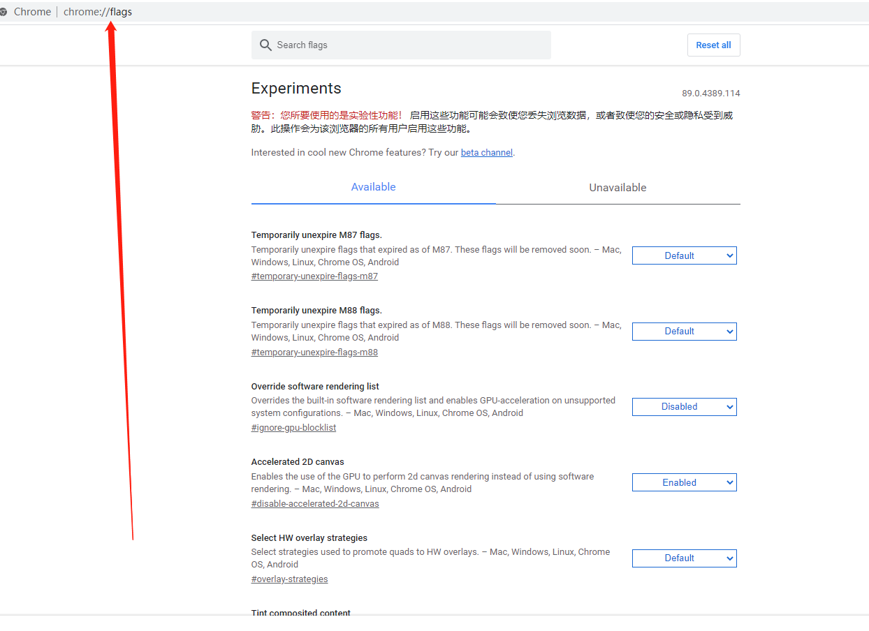Viewport: 869px width, 631px height.
Task: Open #disable-accelerated-2d-canvas anchor link
Action: (315, 503)
